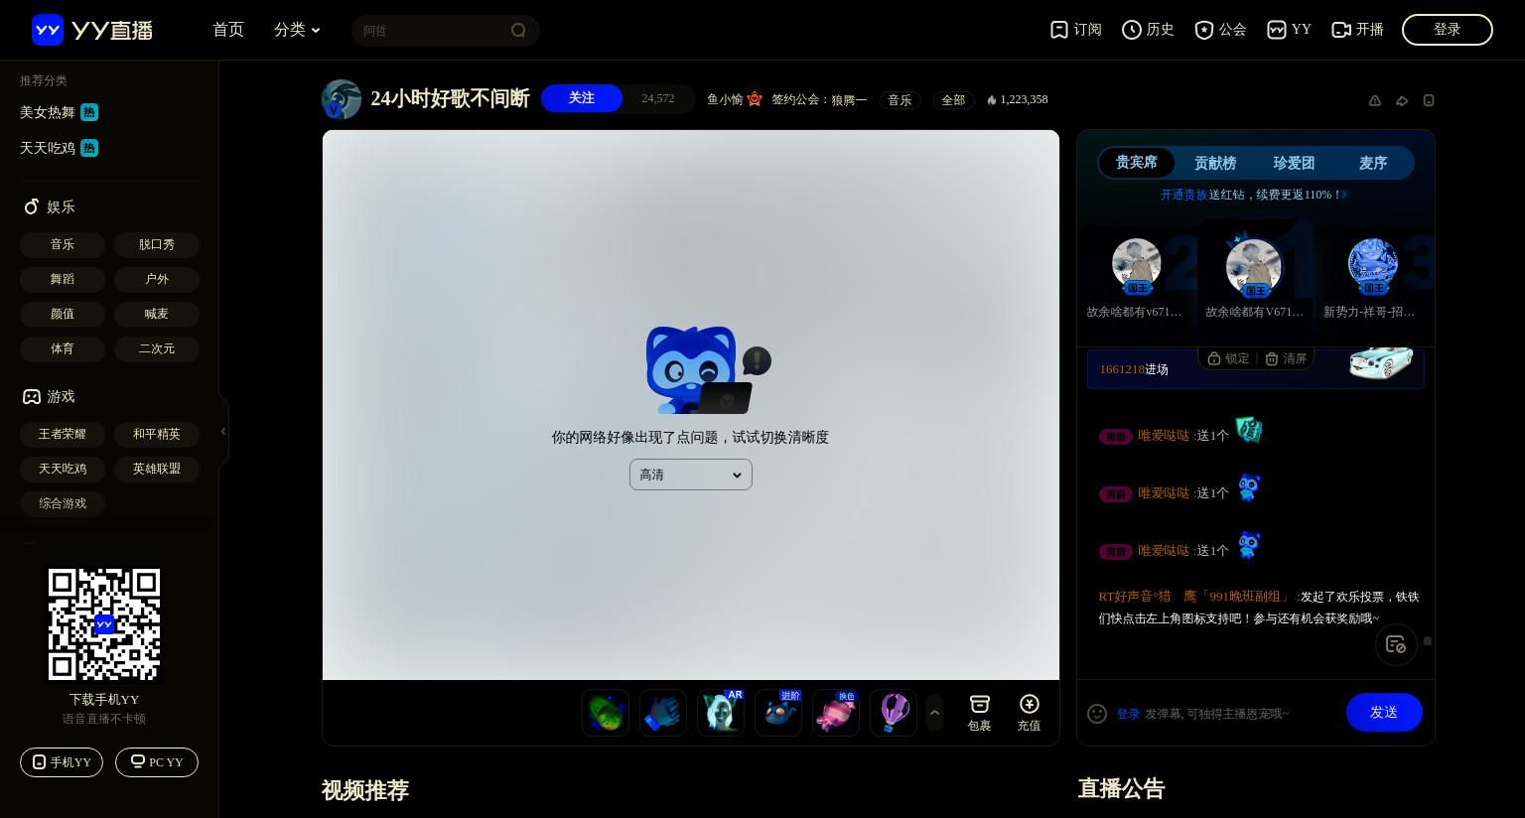1525x818 pixels.
Task: Select 美女热舞 category
Action: (59, 112)
